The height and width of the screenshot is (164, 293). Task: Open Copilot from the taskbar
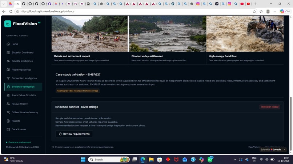click(201, 160)
